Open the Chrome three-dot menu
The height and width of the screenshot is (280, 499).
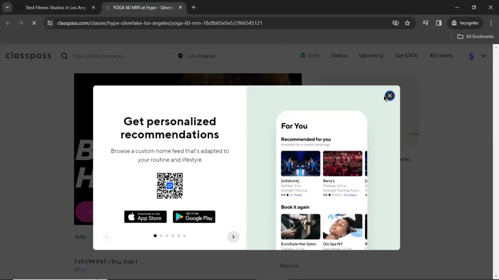coord(491,23)
